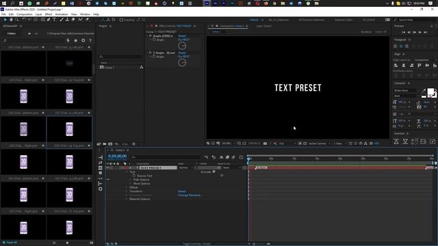Collapse the Text property group
Viewport: 438px width, 246px height.
(x=127, y=172)
